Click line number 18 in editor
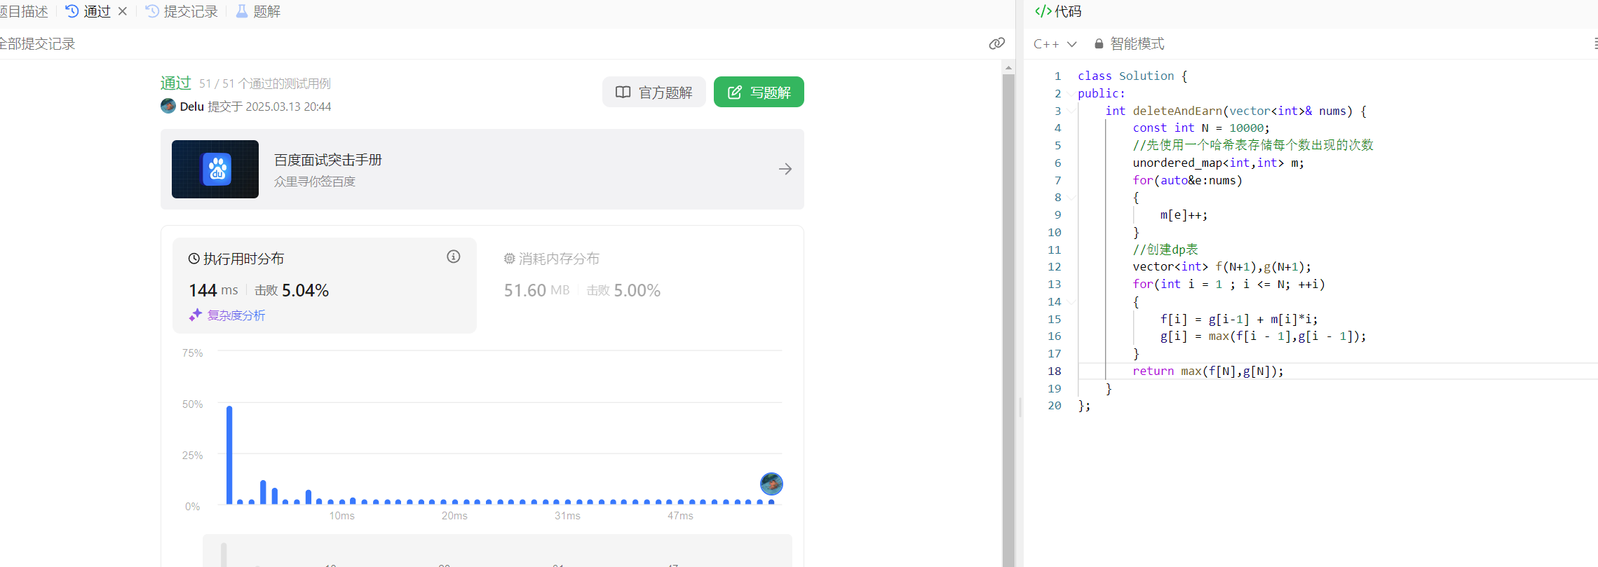The image size is (1598, 567). 1055,371
